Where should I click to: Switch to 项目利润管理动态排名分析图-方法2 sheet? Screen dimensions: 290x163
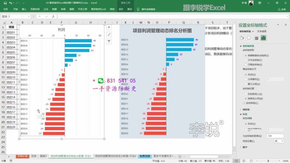point(115,156)
